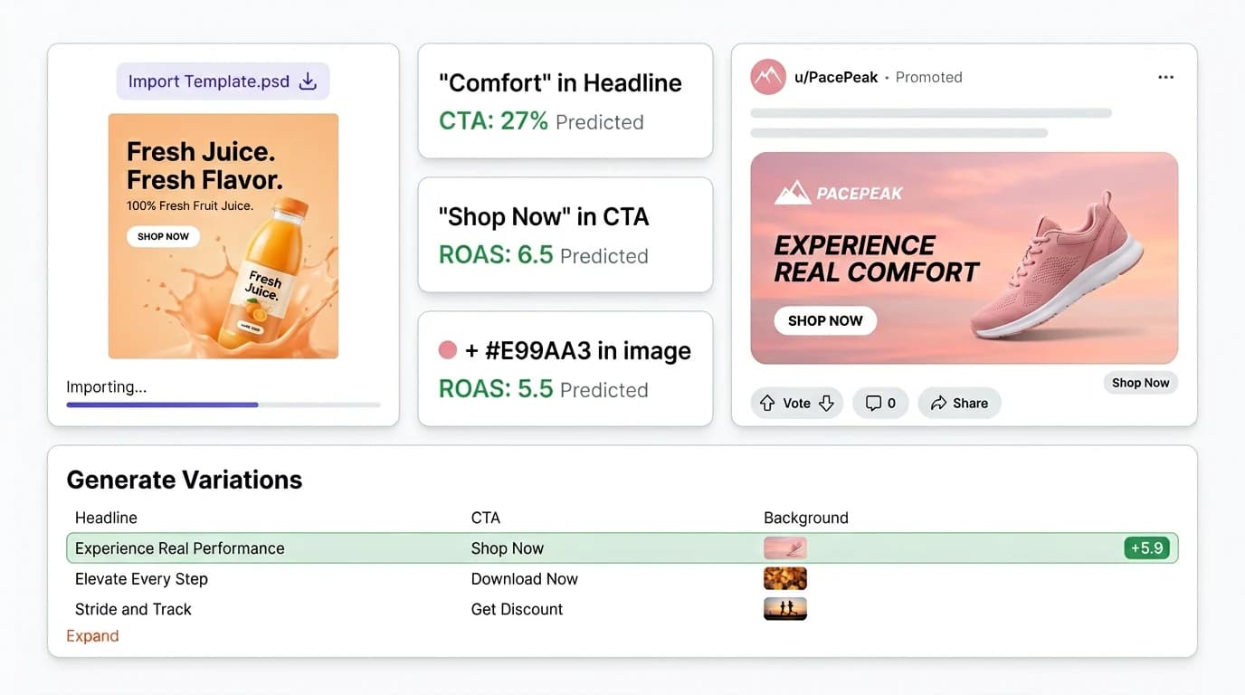Viewport: 1245px width, 695px height.
Task: Click SHOP NOW in the Fresh Juice template
Action: (163, 236)
